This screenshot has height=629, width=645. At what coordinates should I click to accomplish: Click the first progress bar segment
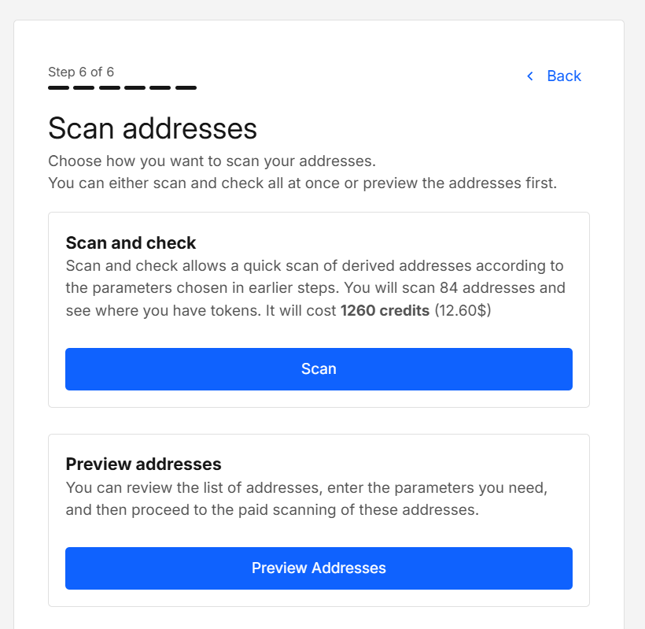(x=58, y=87)
